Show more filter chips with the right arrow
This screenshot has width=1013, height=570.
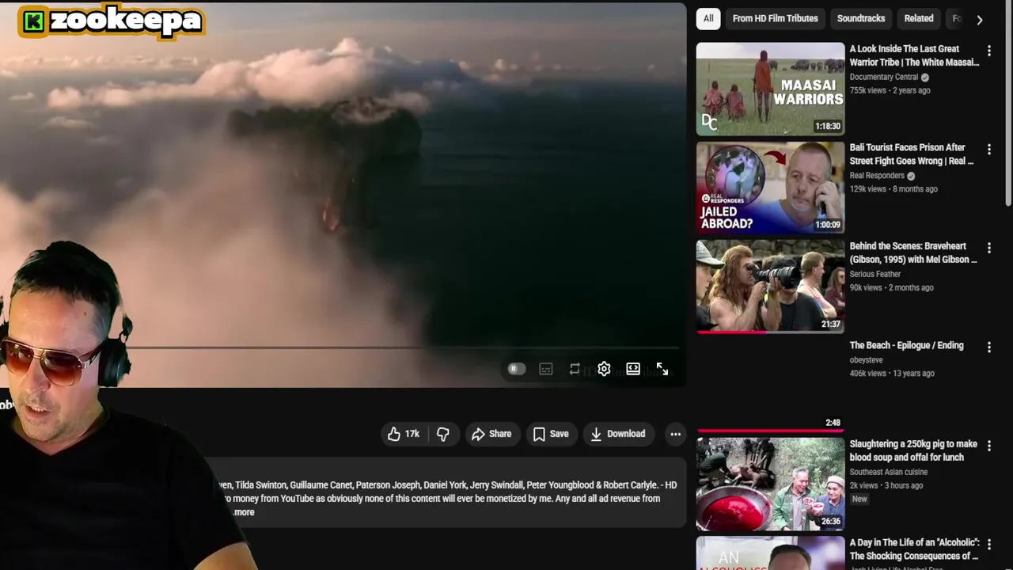pyautogui.click(x=980, y=20)
